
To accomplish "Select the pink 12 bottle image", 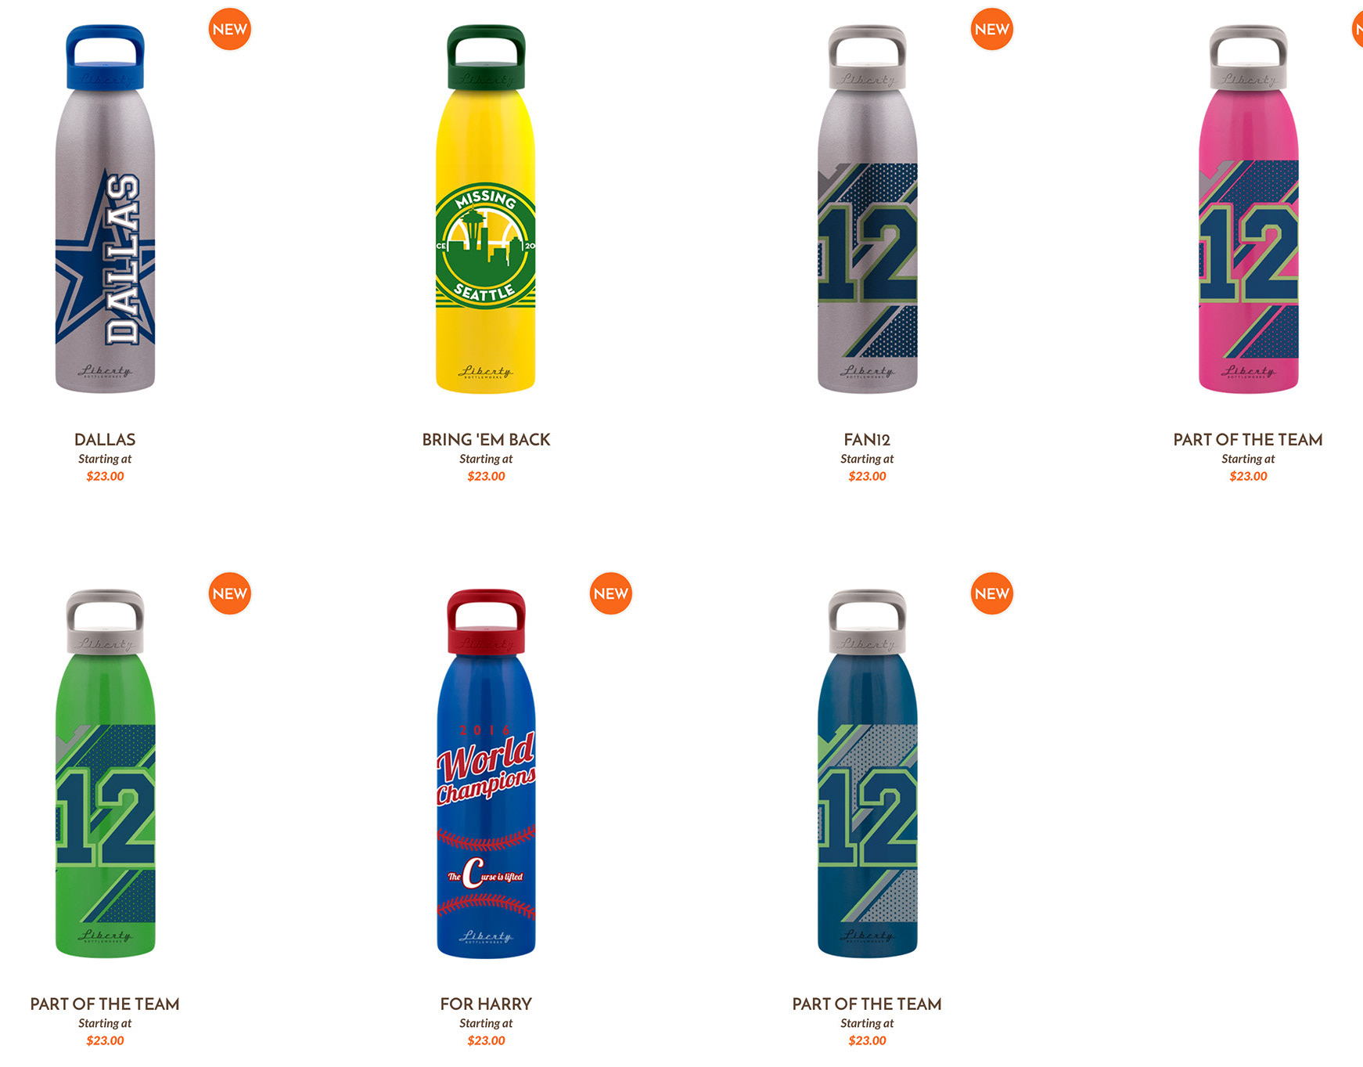I will [1248, 209].
